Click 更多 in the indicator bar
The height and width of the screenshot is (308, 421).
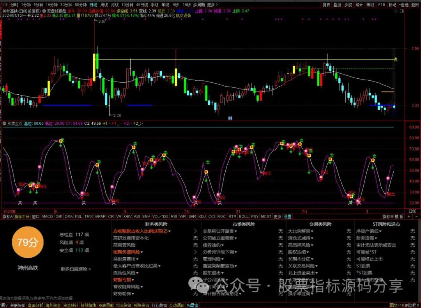coord(278,216)
